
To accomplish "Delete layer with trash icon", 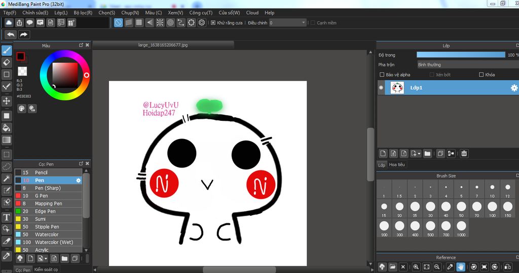I will [464, 153].
